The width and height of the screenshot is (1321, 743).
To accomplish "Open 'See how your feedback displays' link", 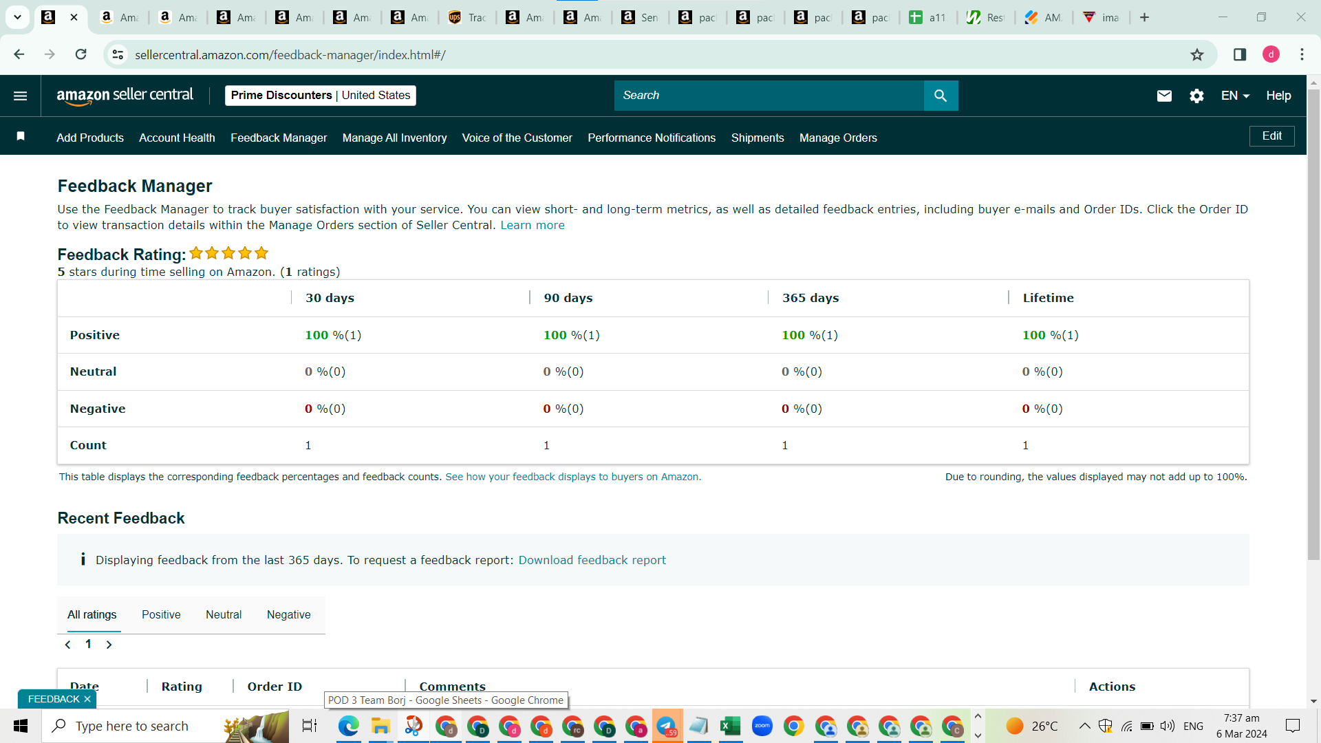I will [x=573, y=477].
